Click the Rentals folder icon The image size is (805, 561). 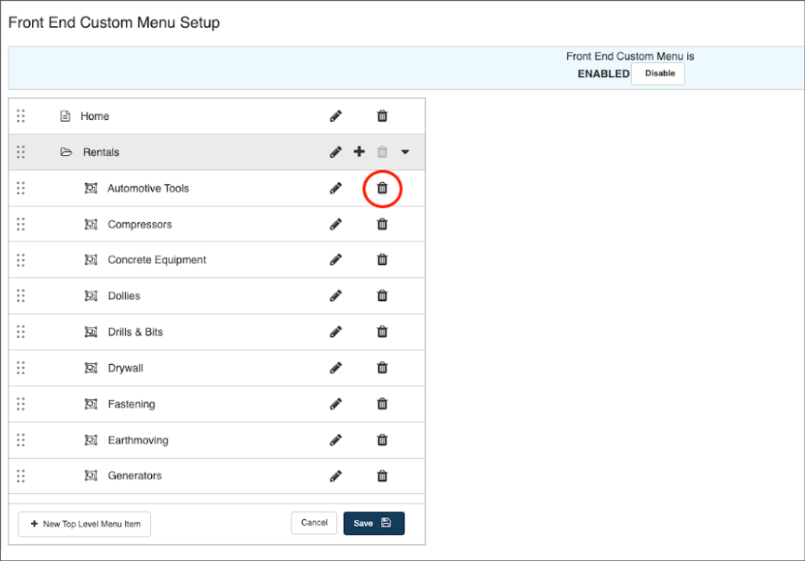tap(66, 152)
